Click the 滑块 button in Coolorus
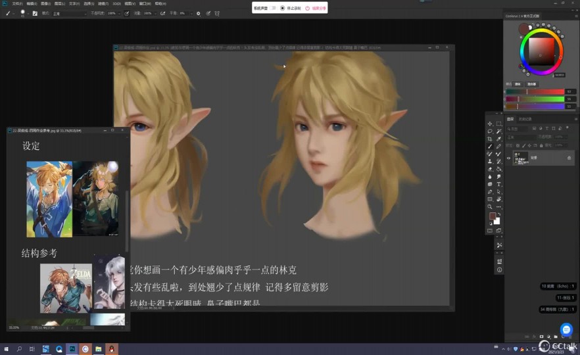This screenshot has width=580, height=355. click(x=518, y=84)
